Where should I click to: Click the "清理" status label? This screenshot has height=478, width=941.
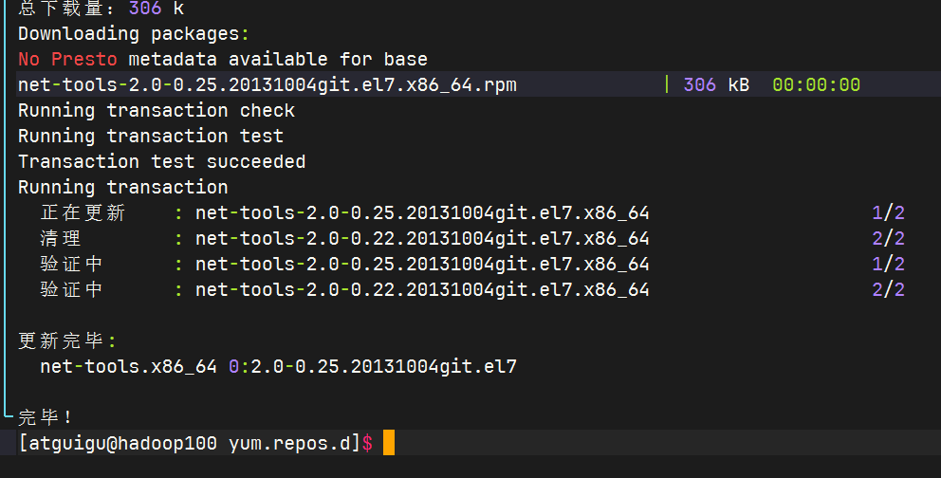coord(61,238)
